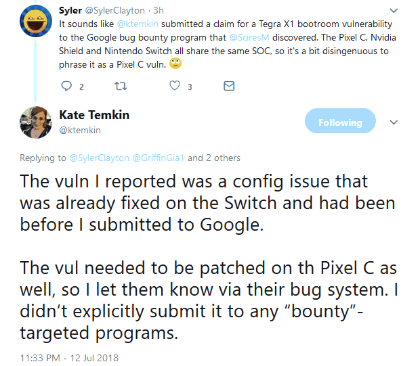The image size is (420, 366).
Task: Click the reply icon under Syler's tweet
Action: pyautogui.click(x=66, y=86)
